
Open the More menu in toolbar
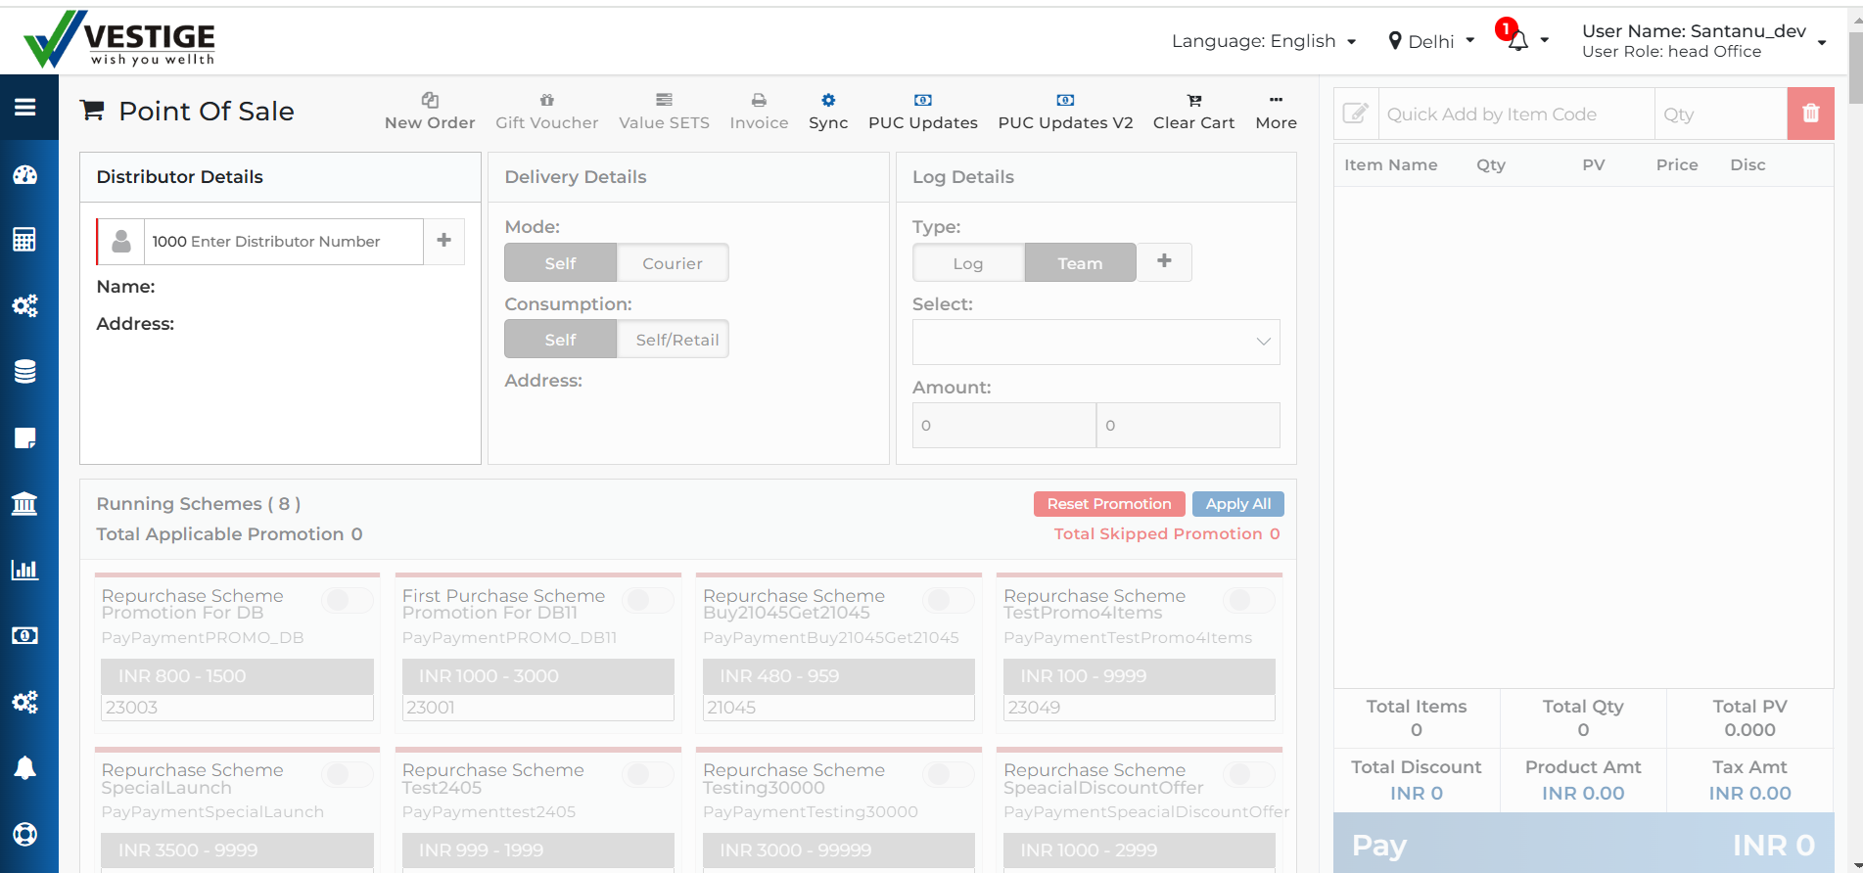coord(1276,112)
